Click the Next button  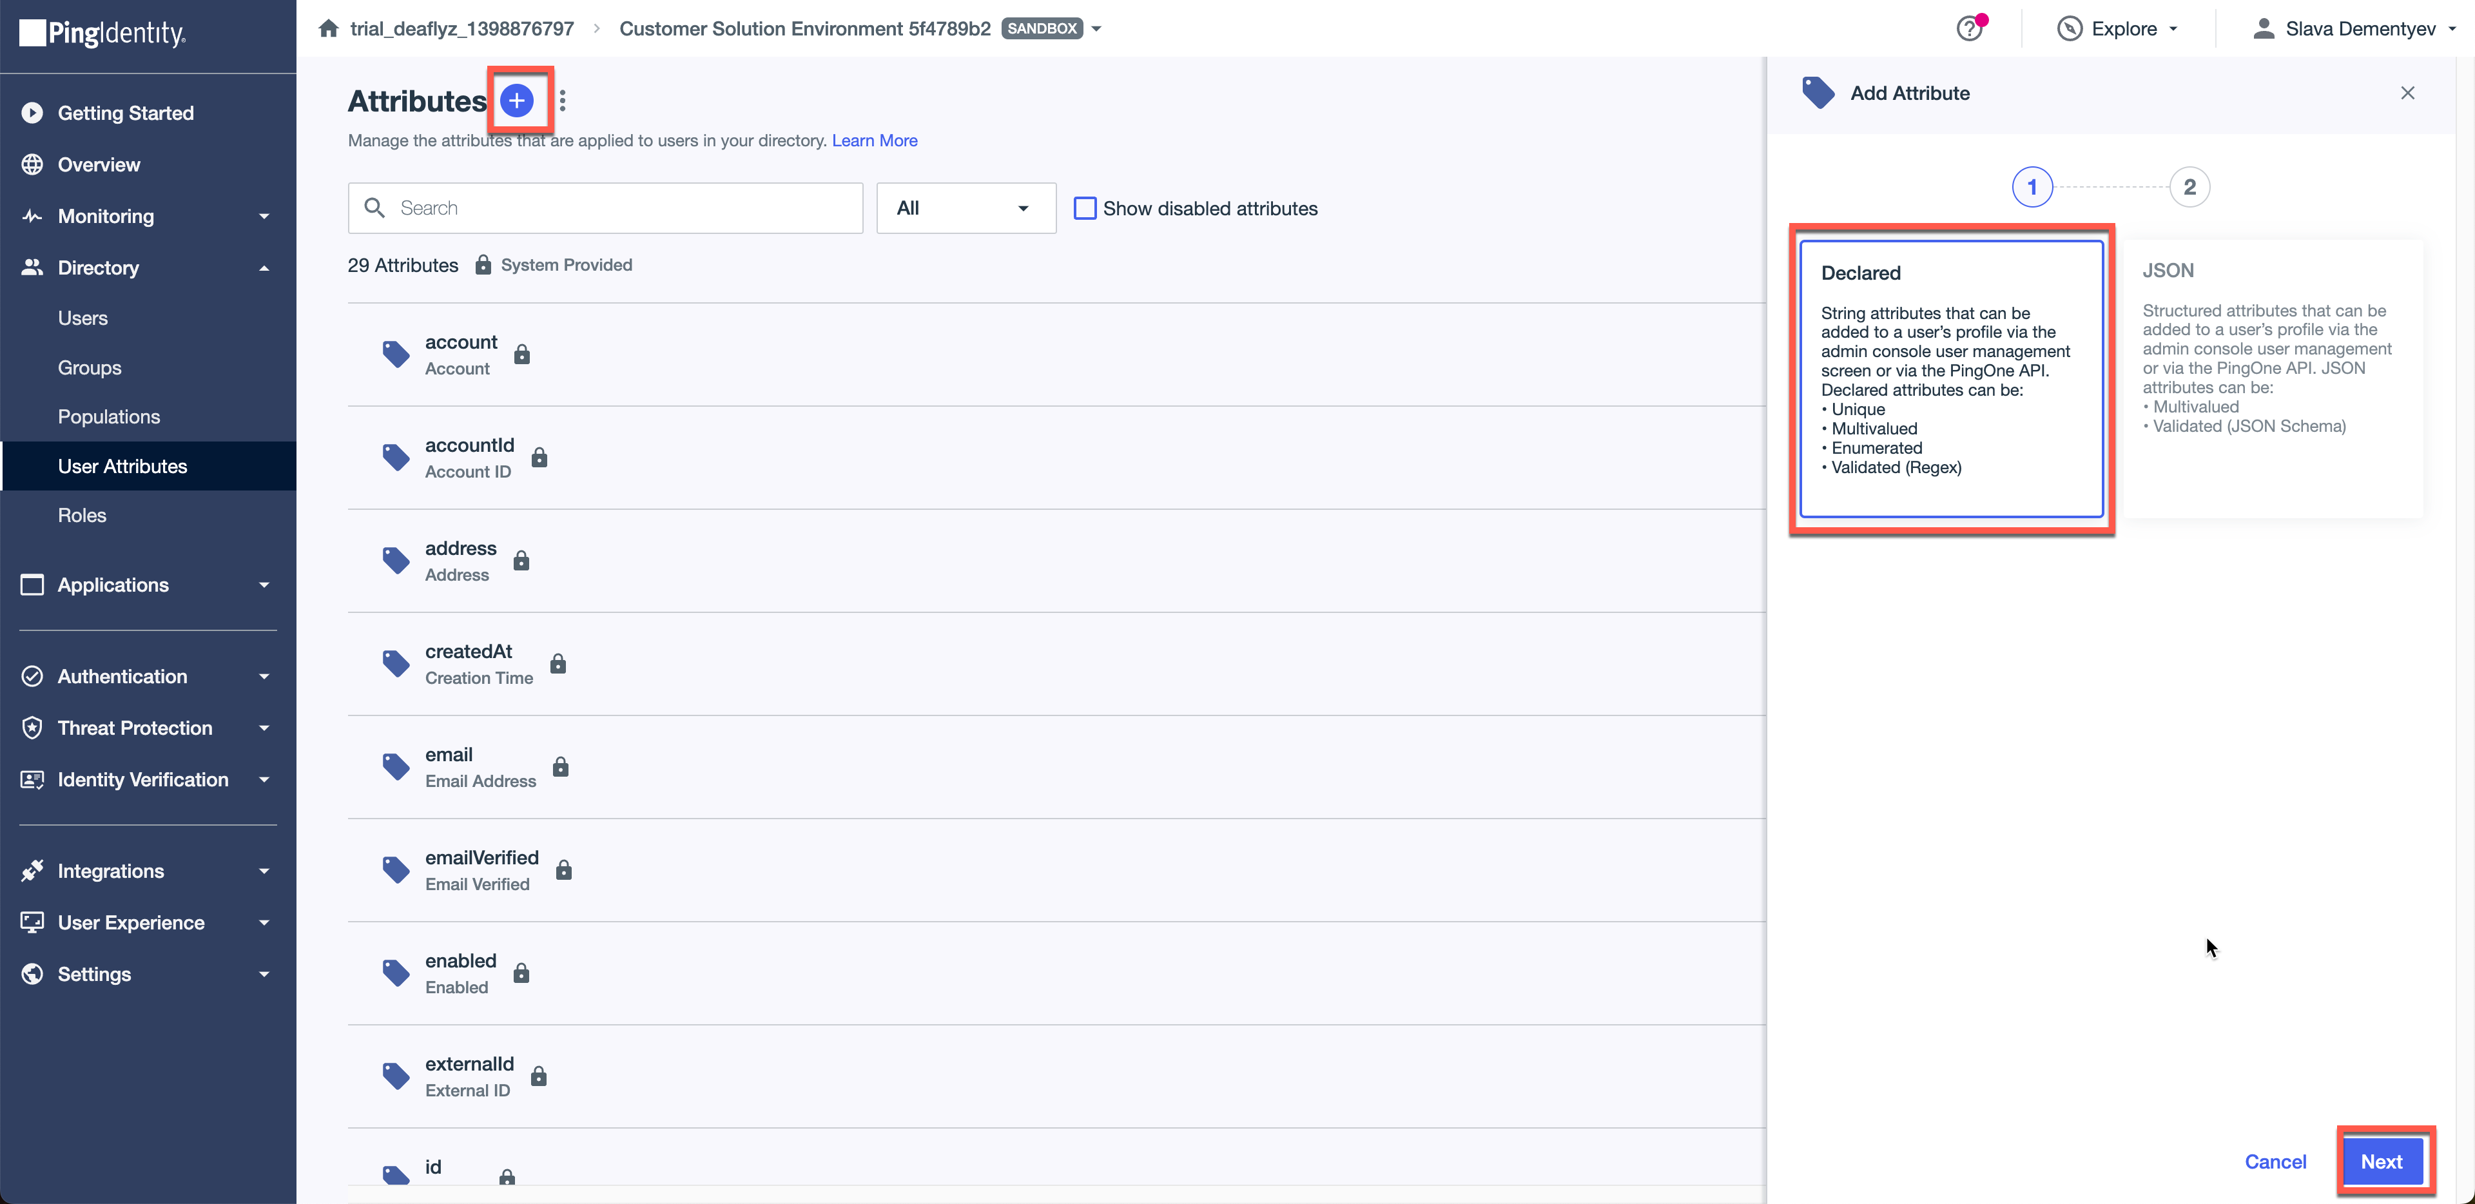pos(2381,1161)
